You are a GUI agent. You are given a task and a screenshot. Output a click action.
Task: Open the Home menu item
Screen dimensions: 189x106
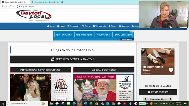51,26
